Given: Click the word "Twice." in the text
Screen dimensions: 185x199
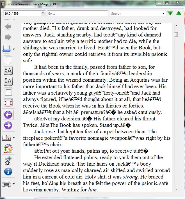Looking at the screenshot, I should [31, 125].
